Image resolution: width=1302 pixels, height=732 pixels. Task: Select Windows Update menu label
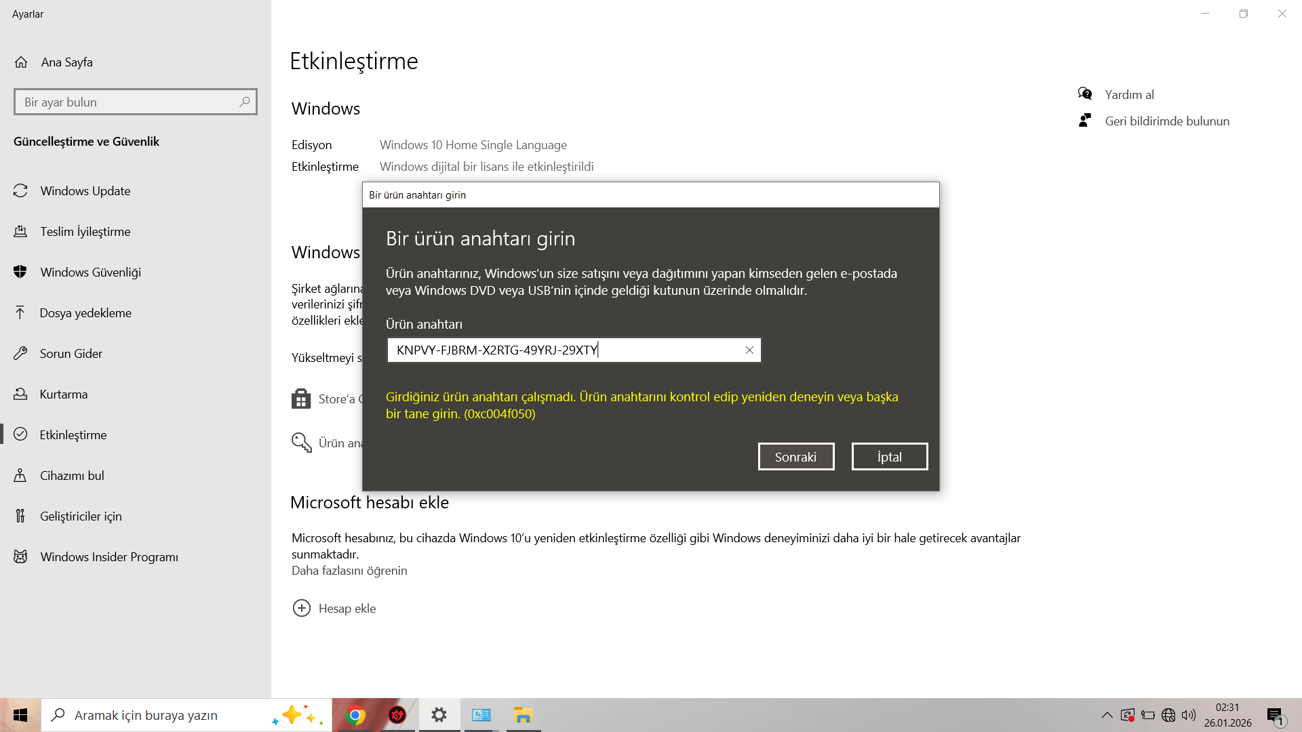tap(85, 191)
